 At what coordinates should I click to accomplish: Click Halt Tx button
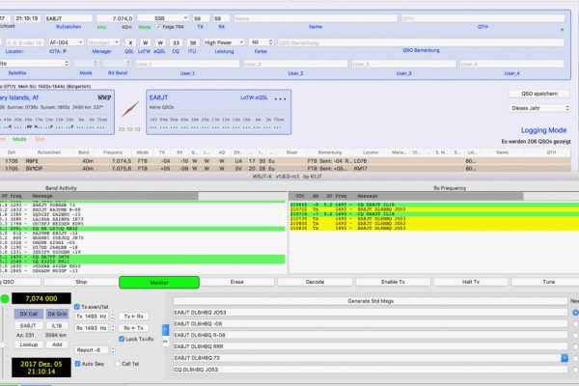(x=471, y=282)
